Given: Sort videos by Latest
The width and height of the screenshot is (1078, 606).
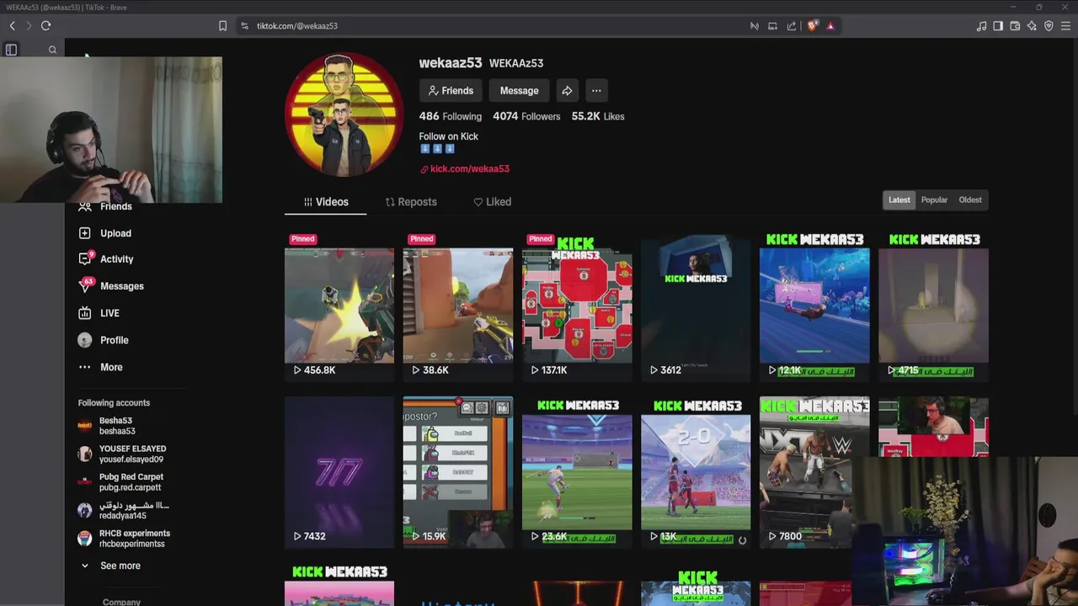Looking at the screenshot, I should 899,200.
